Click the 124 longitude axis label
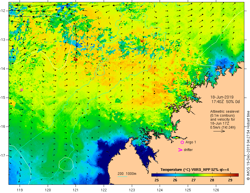This screenshot has height=193, width=250. (x=160, y=190)
